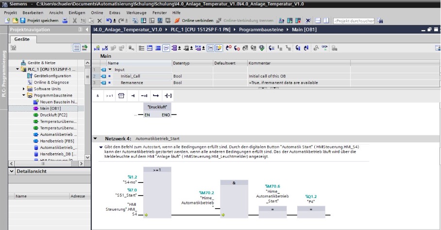
Task: Collapse the Projektnavigation panel
Action: 86,30
